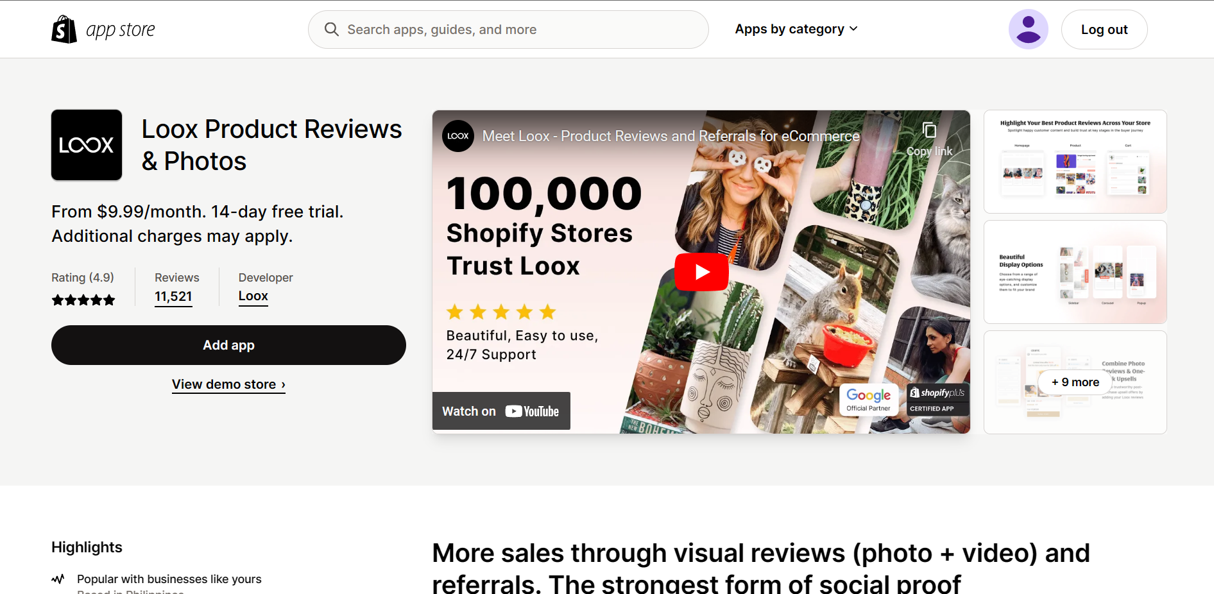Open the View demo store link
This screenshot has height=594, width=1214.
tap(228, 384)
